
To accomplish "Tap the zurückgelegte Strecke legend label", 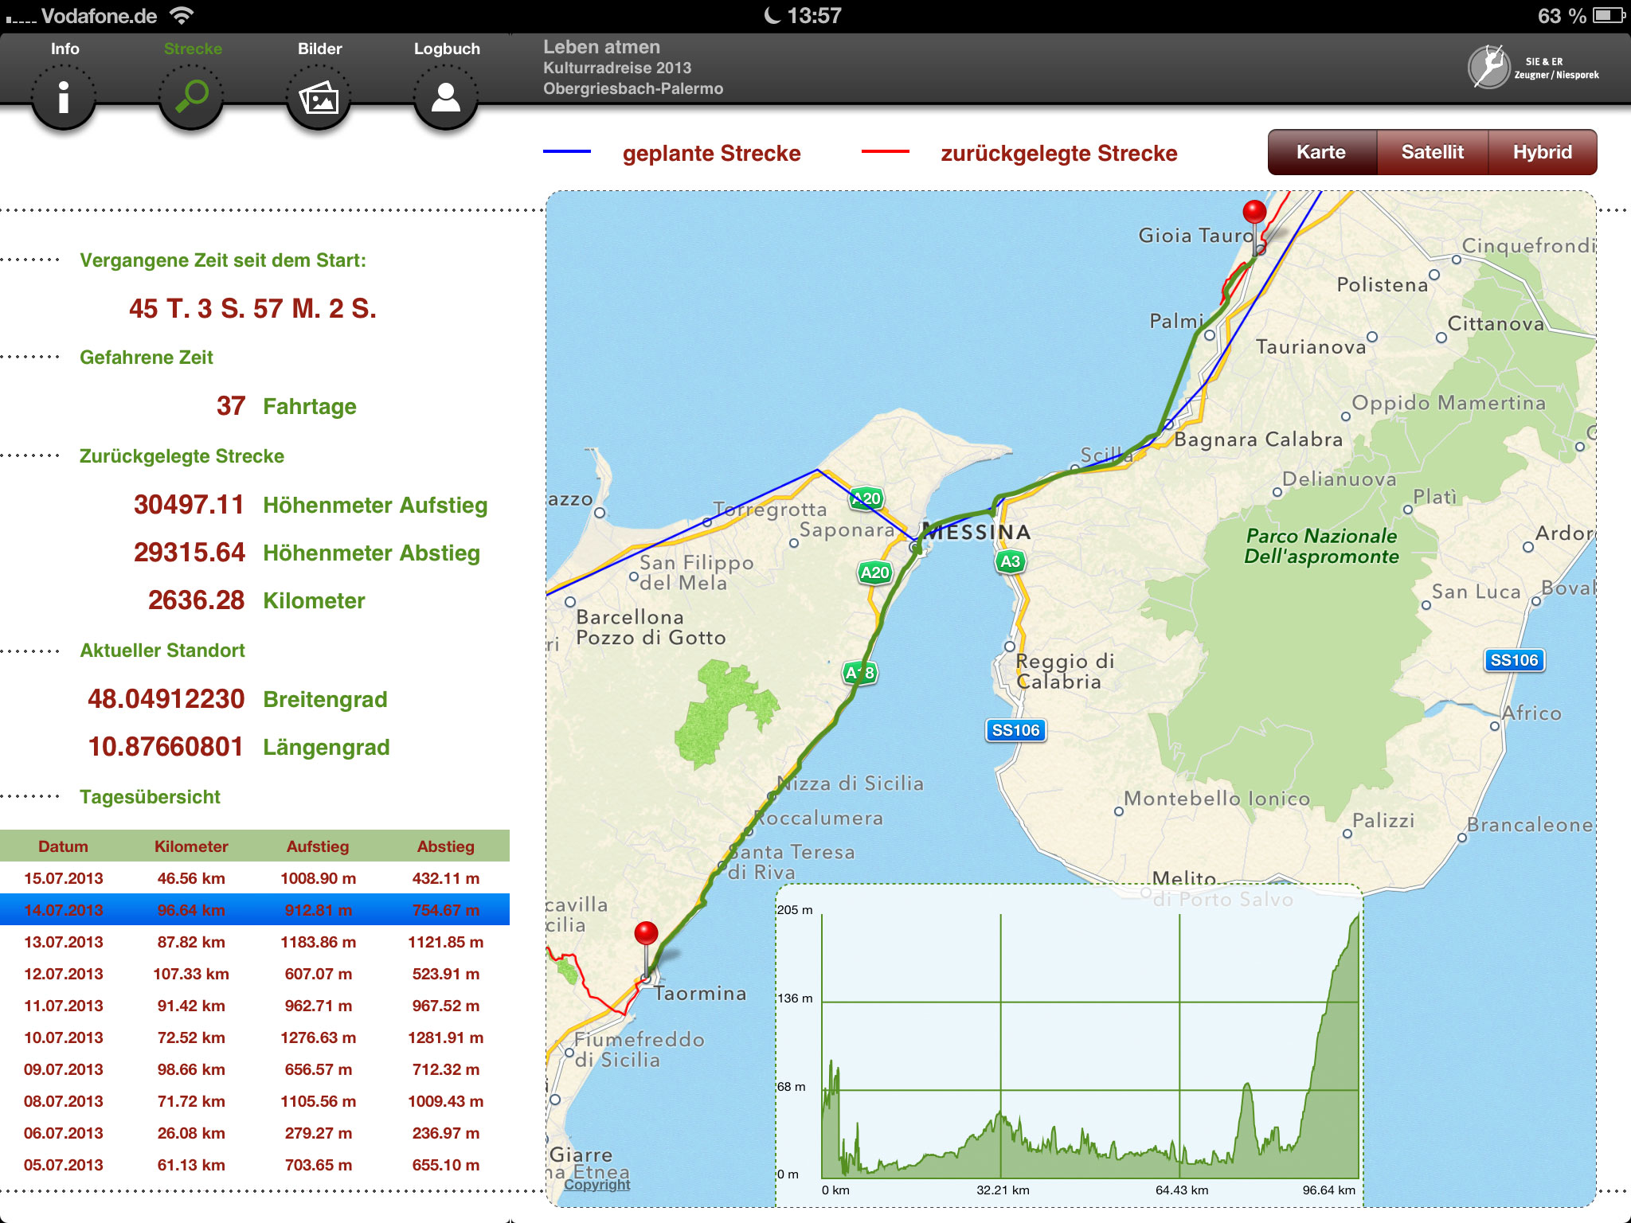I will click(x=1058, y=153).
